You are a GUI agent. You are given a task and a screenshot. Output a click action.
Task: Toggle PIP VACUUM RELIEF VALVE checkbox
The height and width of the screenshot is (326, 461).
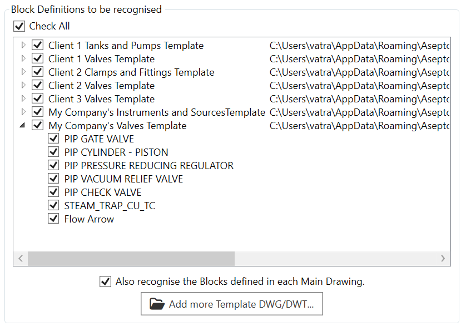tap(53, 179)
